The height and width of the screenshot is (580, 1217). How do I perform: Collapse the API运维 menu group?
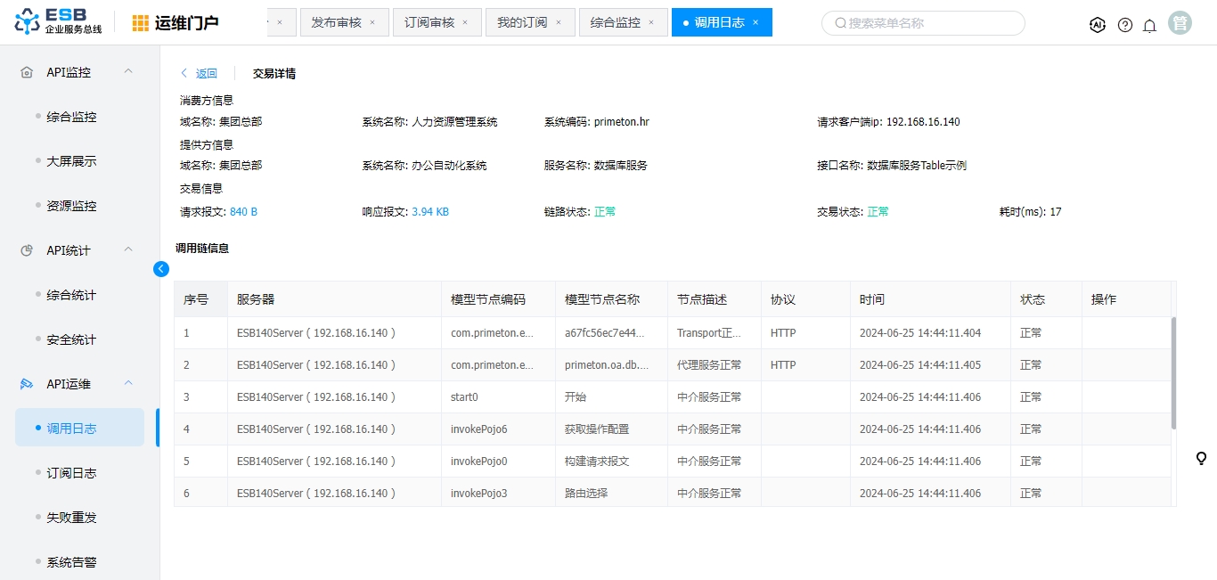pos(127,383)
